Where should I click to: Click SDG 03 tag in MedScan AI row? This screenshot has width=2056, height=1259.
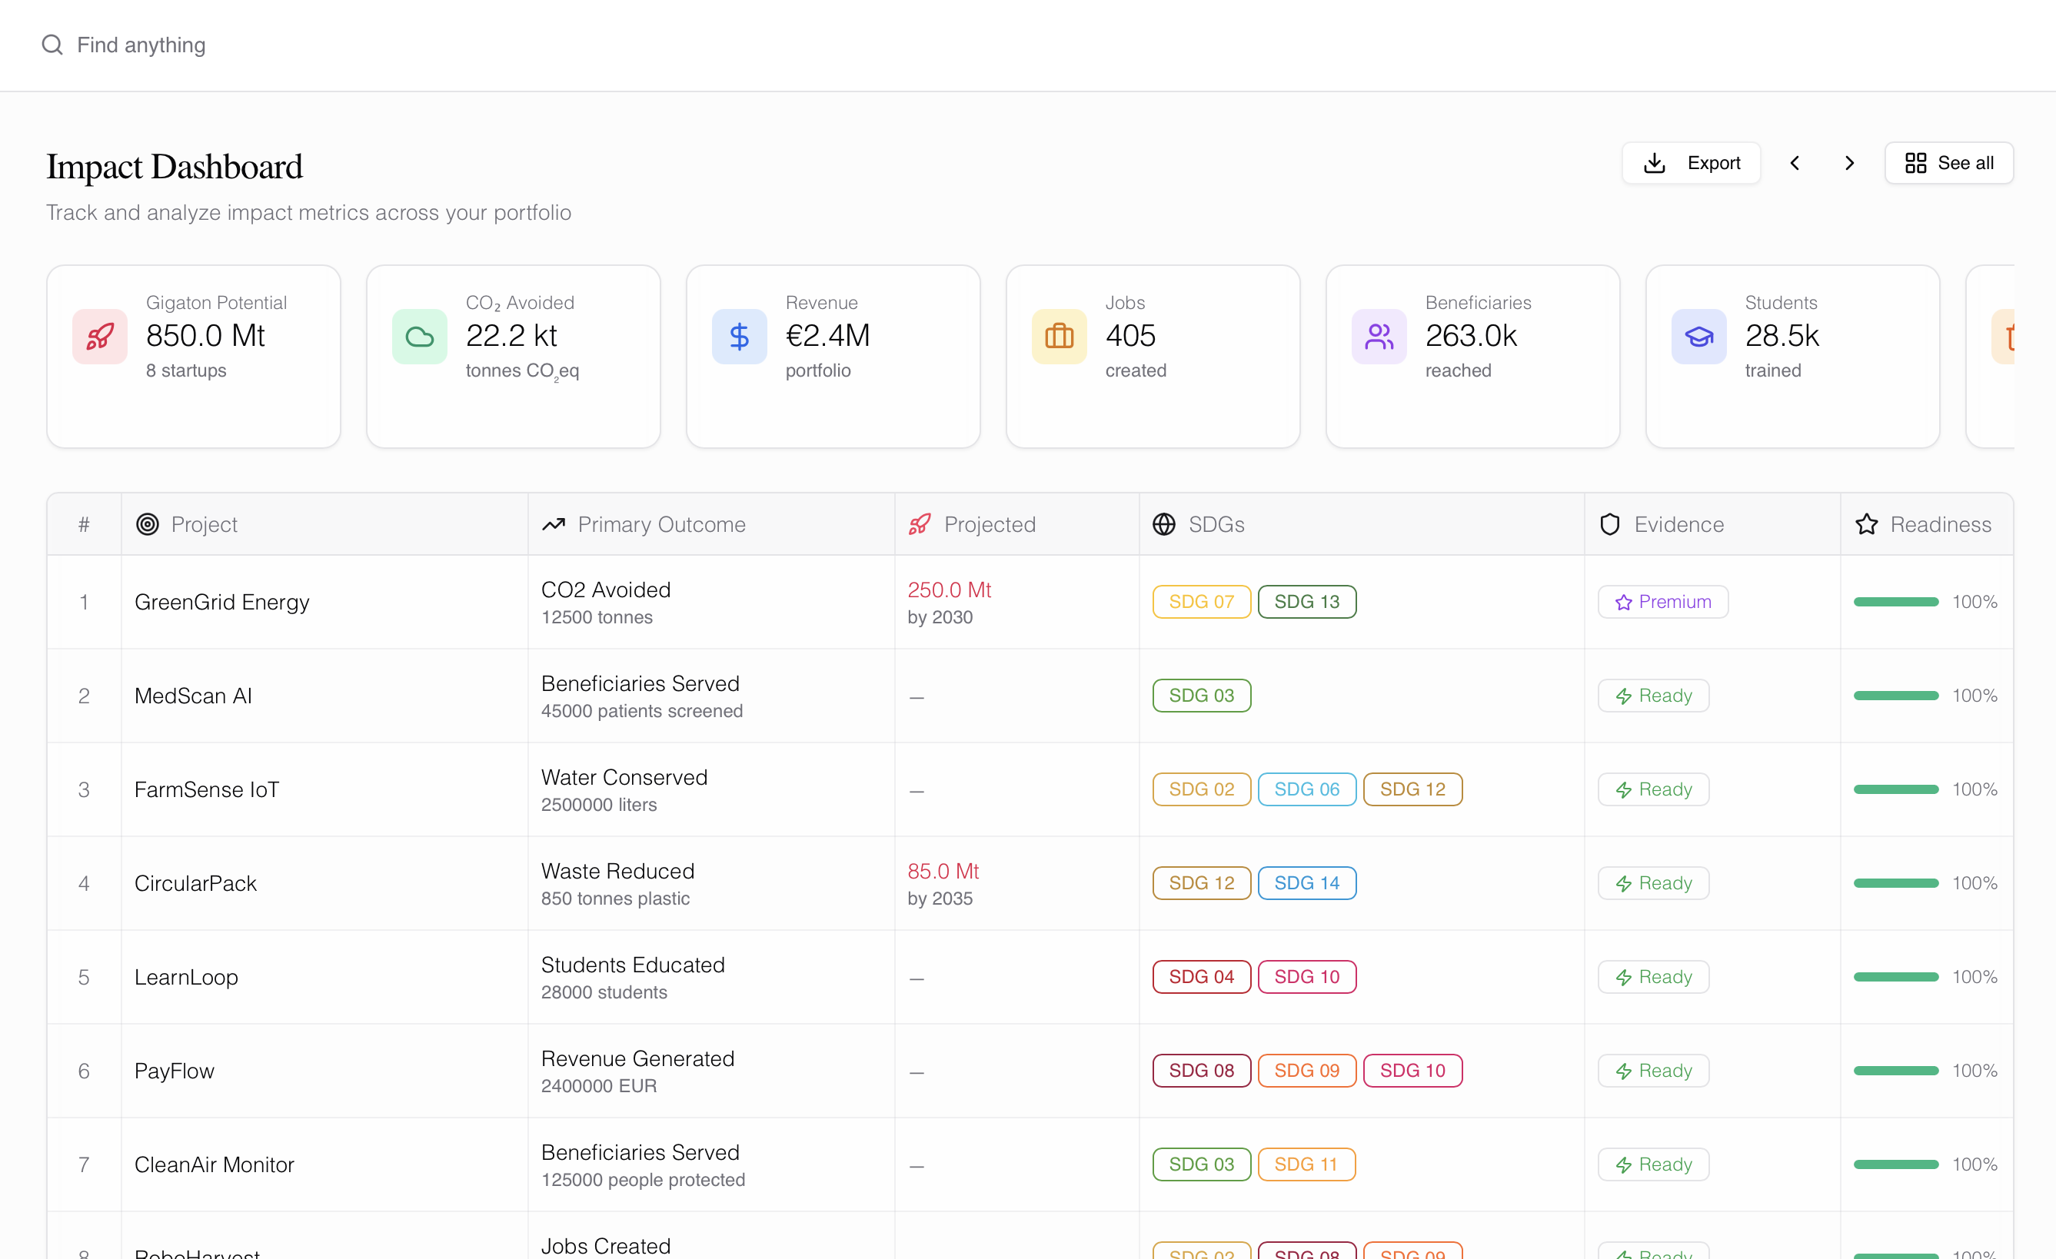click(x=1202, y=696)
